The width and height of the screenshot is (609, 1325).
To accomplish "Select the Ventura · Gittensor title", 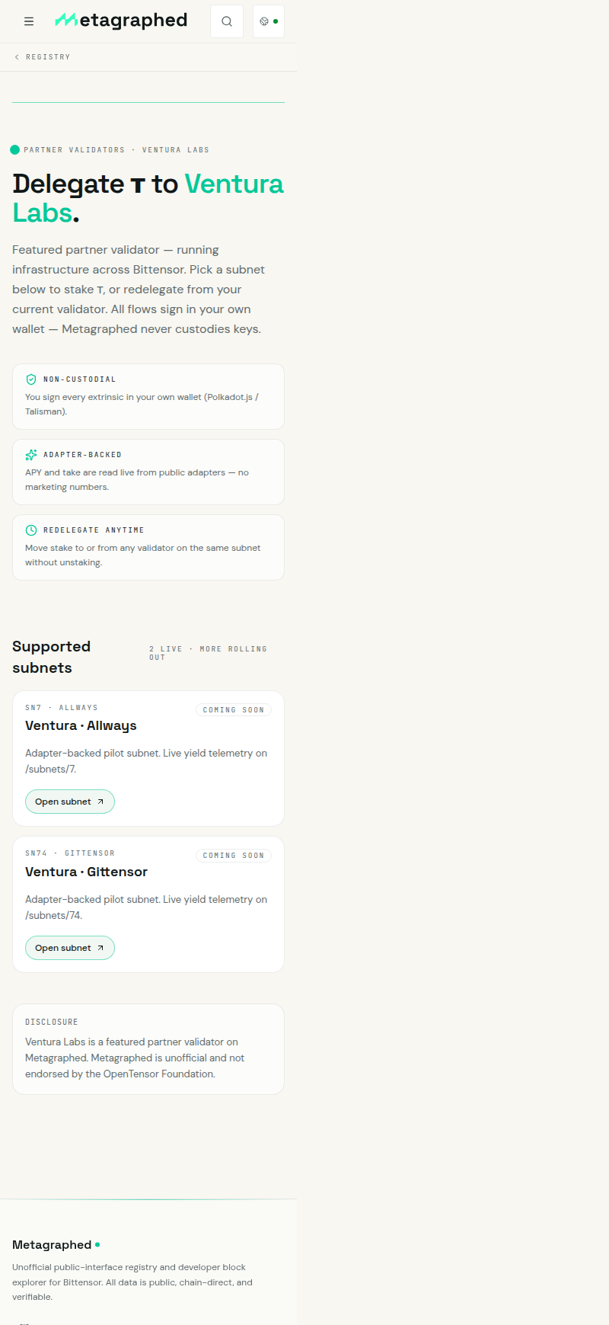I will pyautogui.click(x=86, y=872).
